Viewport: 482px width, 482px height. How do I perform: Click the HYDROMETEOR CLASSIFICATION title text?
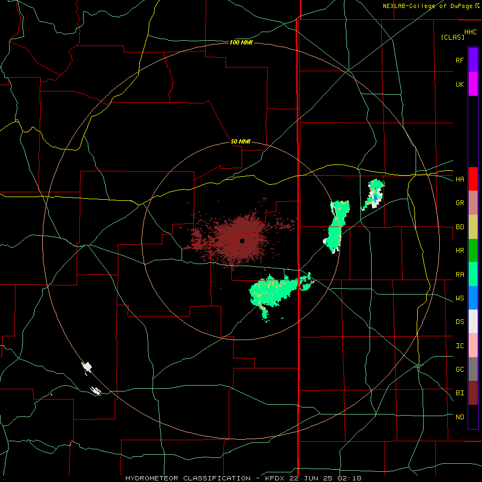coord(188,478)
